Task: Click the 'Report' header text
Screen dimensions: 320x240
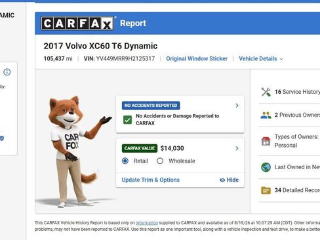Action: 133,24
